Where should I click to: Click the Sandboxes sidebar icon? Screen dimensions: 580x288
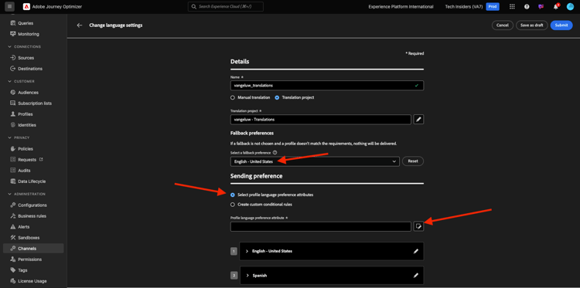(x=12, y=237)
